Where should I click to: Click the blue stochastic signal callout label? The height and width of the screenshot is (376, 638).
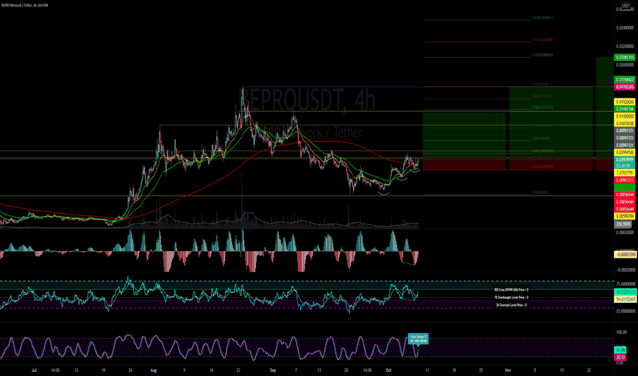(418, 338)
